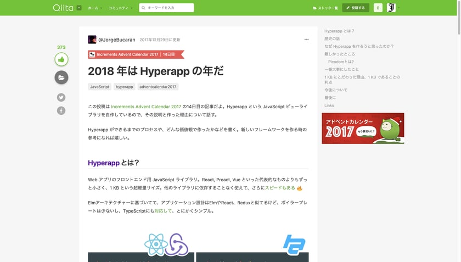Click the 投稿する button
Screen dimensions: 461x262
click(x=356, y=8)
